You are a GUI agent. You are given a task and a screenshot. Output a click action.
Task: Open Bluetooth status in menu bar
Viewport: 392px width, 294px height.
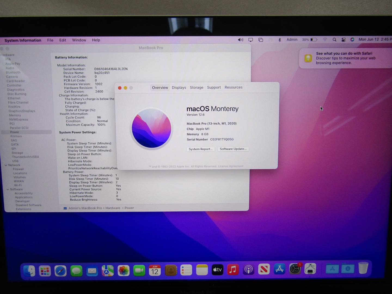pos(280,40)
